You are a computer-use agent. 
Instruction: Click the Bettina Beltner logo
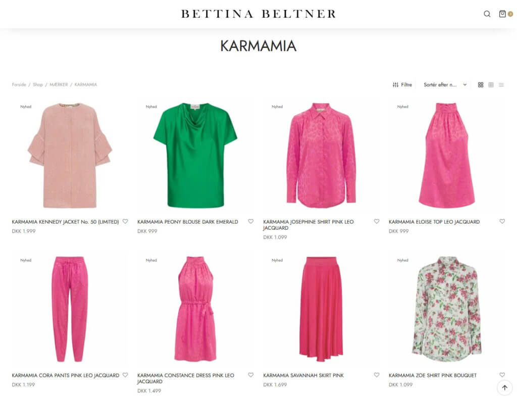click(258, 14)
